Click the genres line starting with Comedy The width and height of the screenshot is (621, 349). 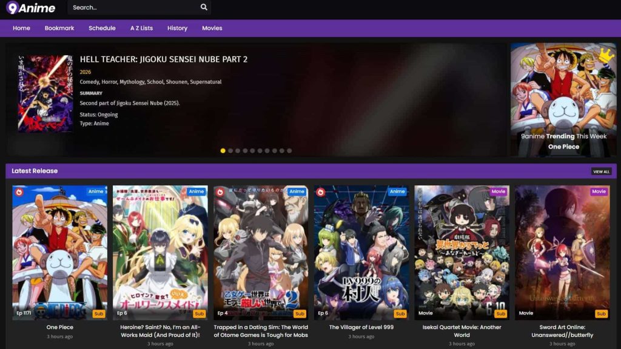click(150, 82)
